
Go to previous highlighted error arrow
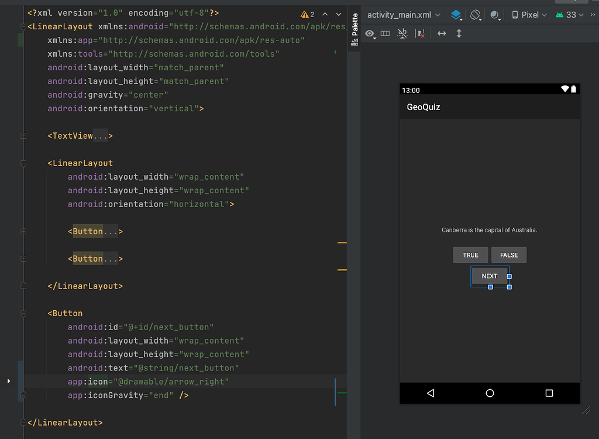325,14
